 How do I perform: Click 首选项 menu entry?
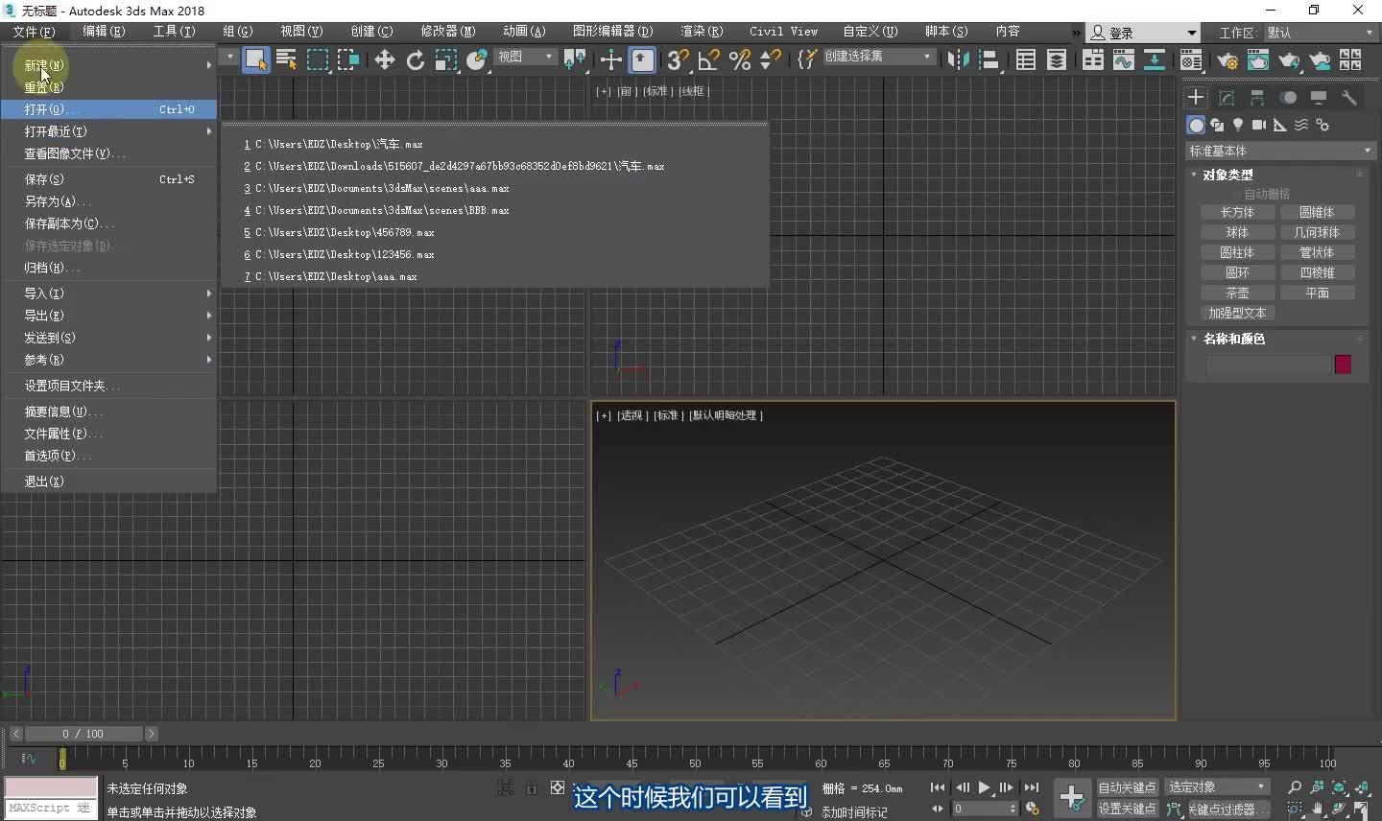(x=108, y=456)
